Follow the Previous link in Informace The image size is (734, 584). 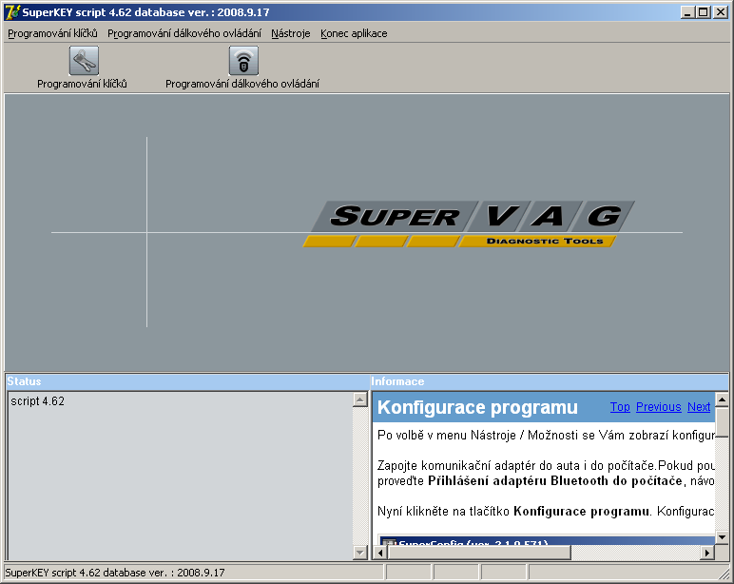tap(659, 407)
